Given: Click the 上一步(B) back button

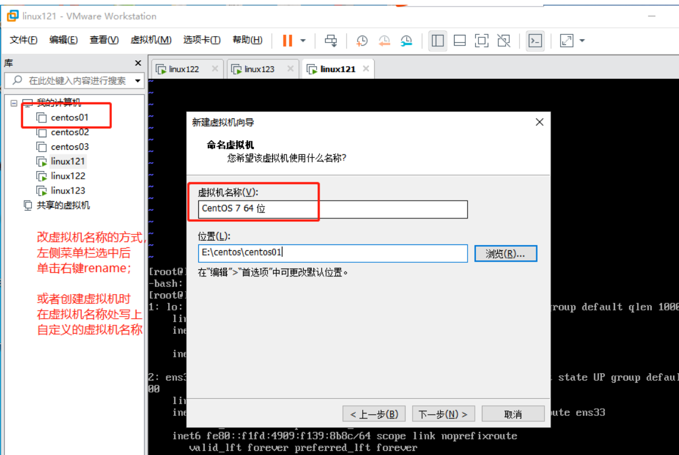Looking at the screenshot, I should pyautogui.click(x=374, y=414).
